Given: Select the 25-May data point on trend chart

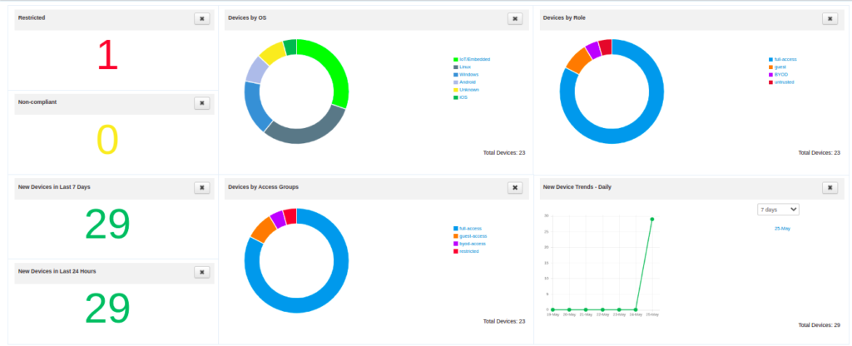Looking at the screenshot, I should (x=651, y=220).
